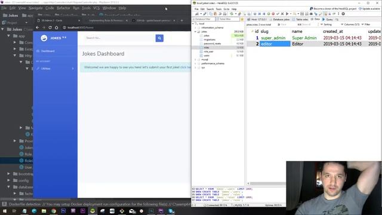382x215 pixels.
Task: Expand Utilities sidebar menu
Action: tap(56, 69)
